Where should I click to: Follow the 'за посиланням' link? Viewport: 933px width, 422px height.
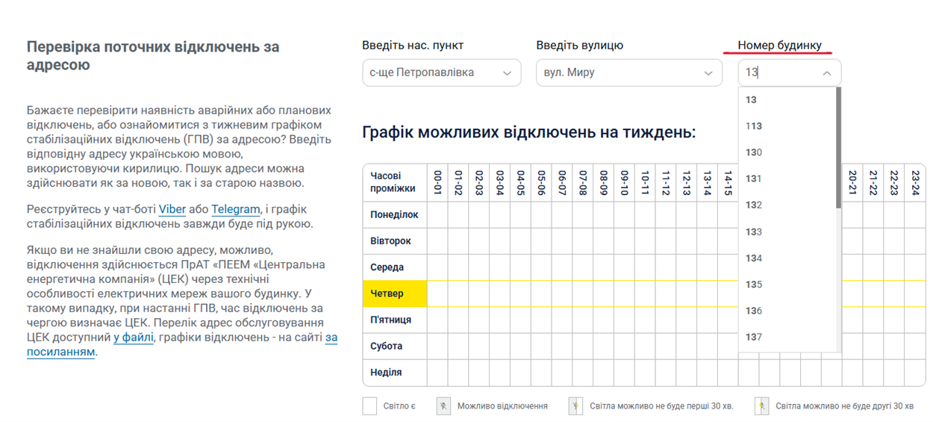point(61,352)
